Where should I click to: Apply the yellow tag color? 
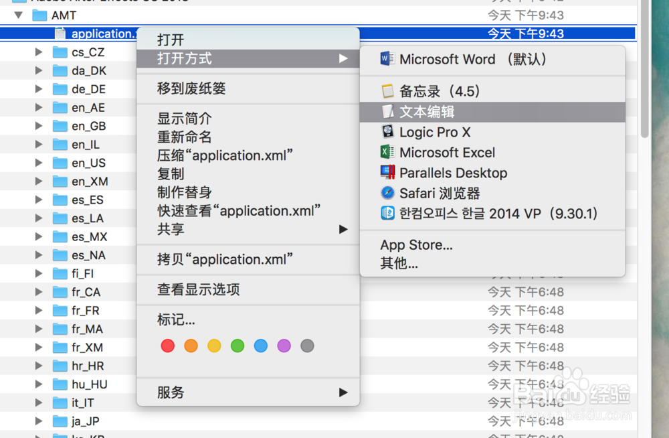[214, 346]
